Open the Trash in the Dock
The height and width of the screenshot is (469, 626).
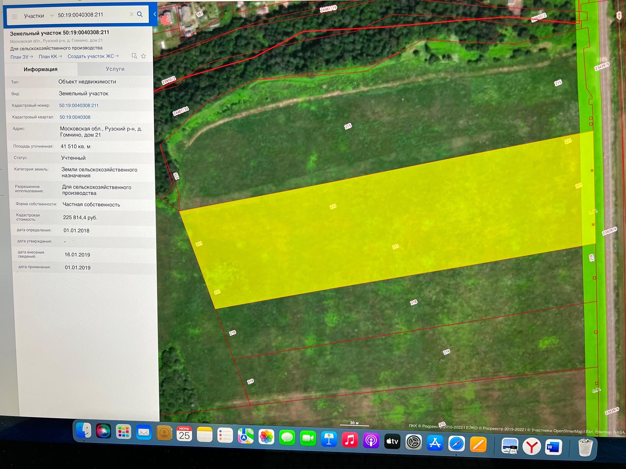click(585, 448)
